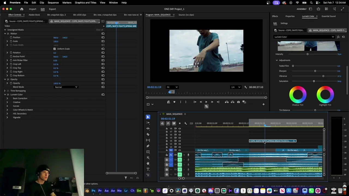The width and height of the screenshot is (349, 196).
Task: Mute audio track A1
Action: (x=179, y=155)
